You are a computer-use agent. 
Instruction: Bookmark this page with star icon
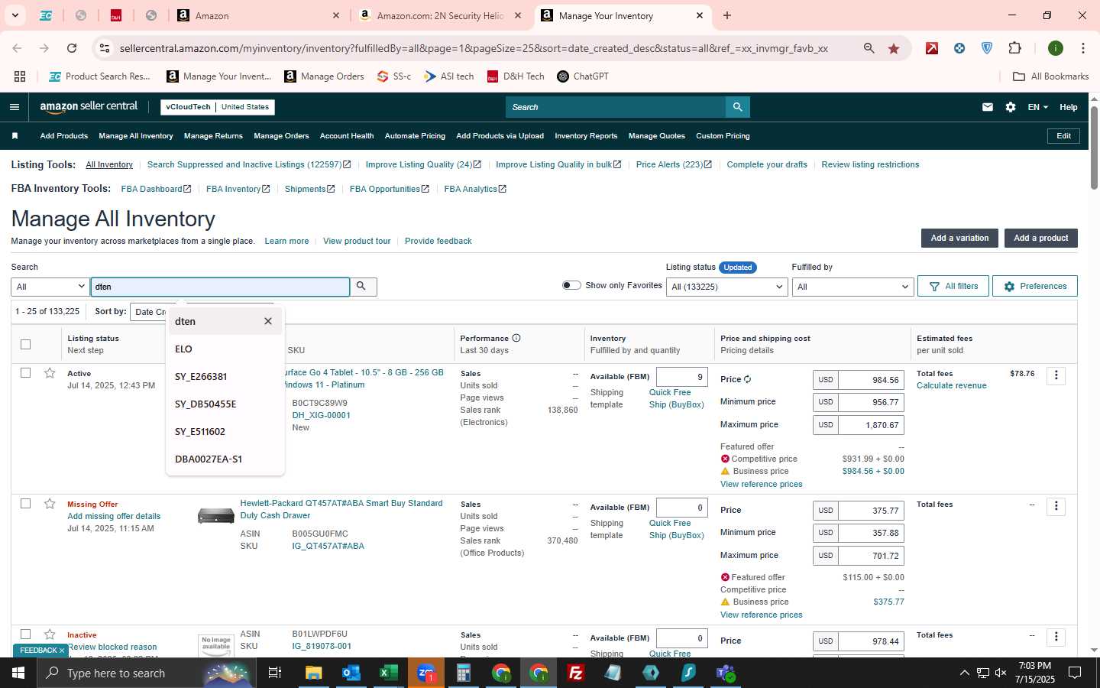[x=894, y=48]
